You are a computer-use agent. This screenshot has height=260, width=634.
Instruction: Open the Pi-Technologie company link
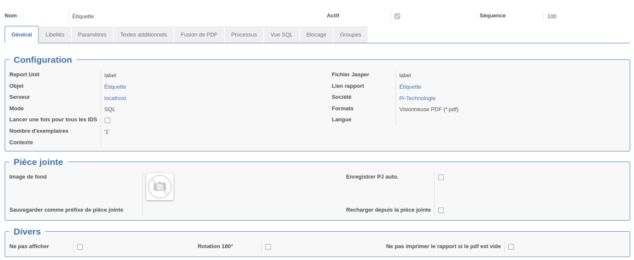click(417, 98)
